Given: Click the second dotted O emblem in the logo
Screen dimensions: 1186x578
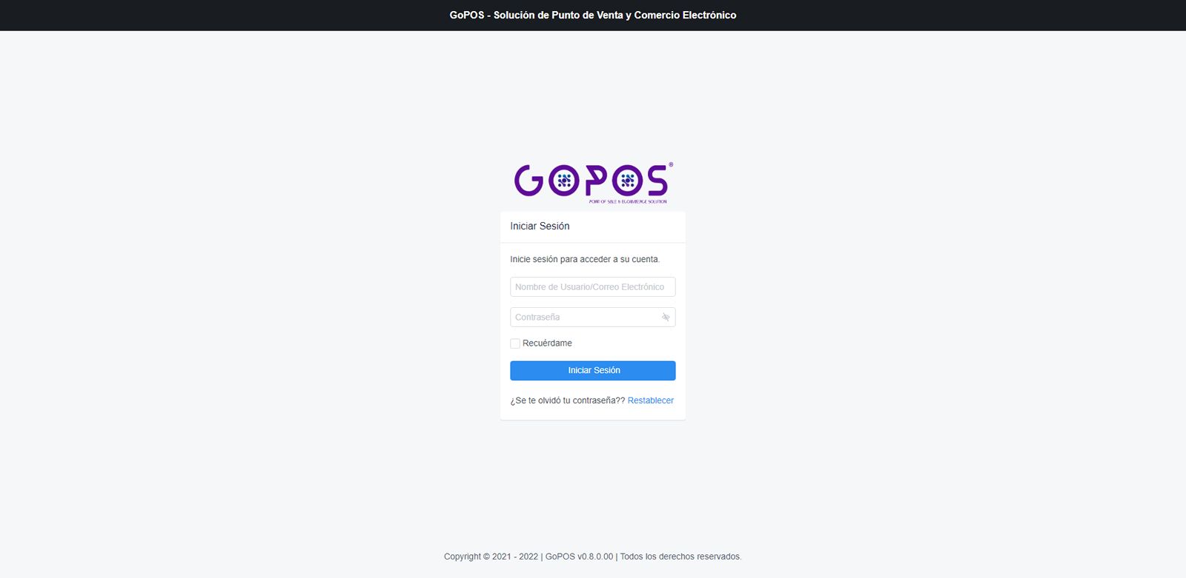Looking at the screenshot, I should 628,181.
